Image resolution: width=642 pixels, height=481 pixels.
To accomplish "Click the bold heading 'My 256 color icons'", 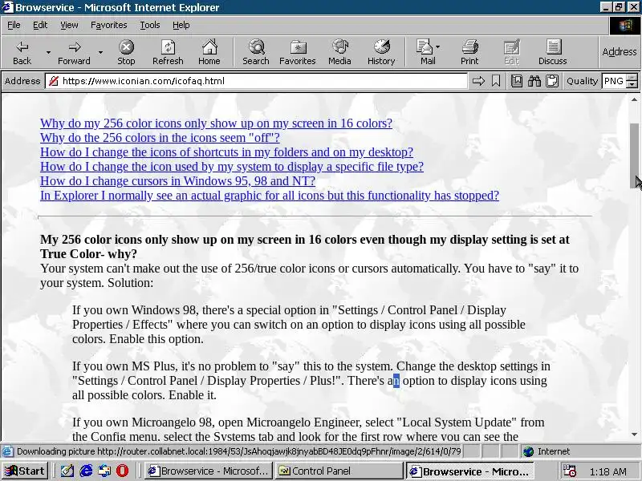I will (x=305, y=247).
